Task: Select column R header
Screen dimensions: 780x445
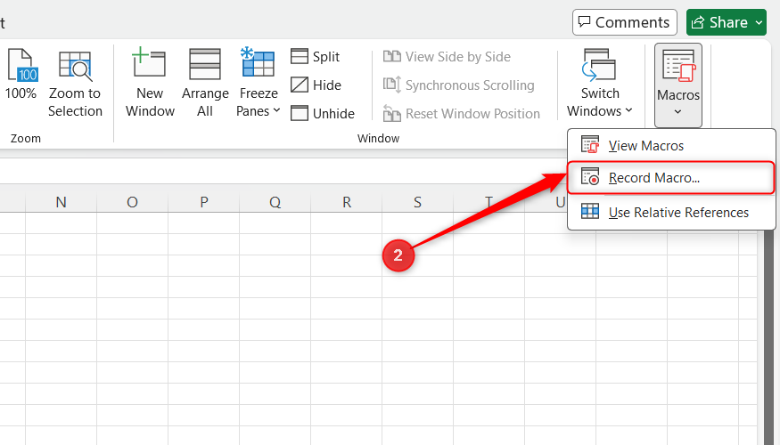Action: click(346, 202)
